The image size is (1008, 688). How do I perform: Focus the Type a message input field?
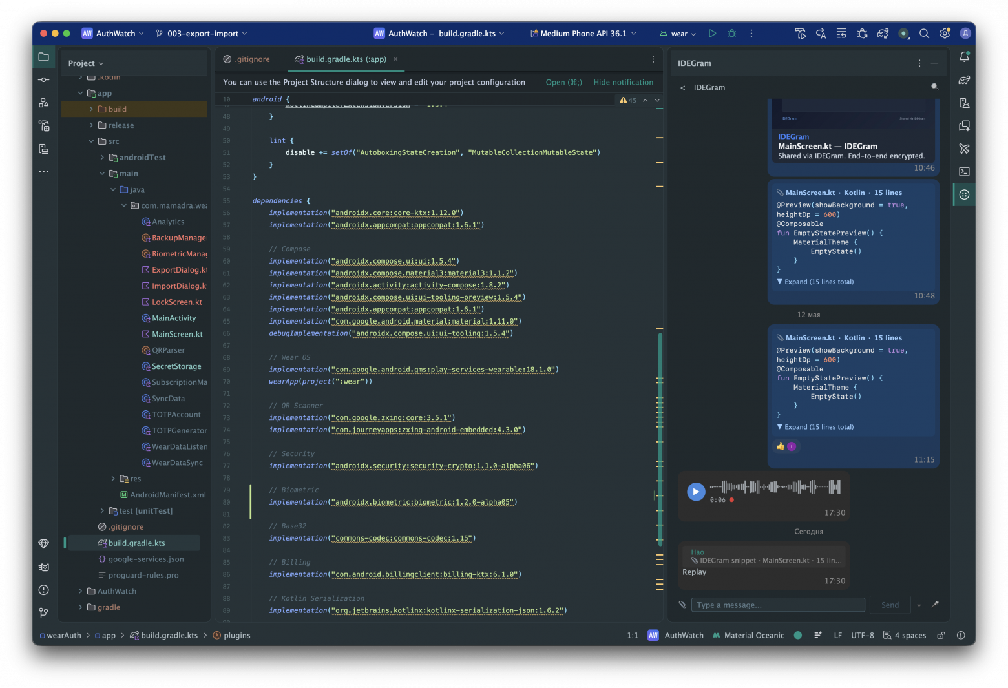778,605
